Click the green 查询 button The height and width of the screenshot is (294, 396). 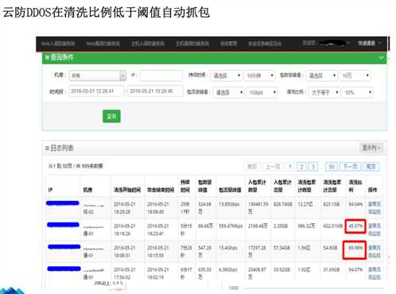(111, 116)
